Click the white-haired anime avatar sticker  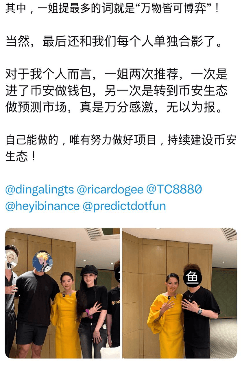(x=12, y=259)
